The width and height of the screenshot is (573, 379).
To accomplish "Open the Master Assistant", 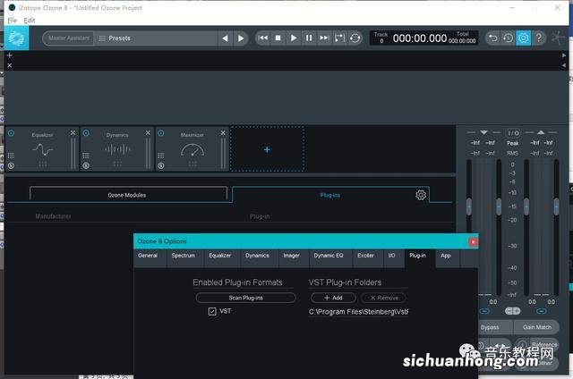I will tap(69, 38).
